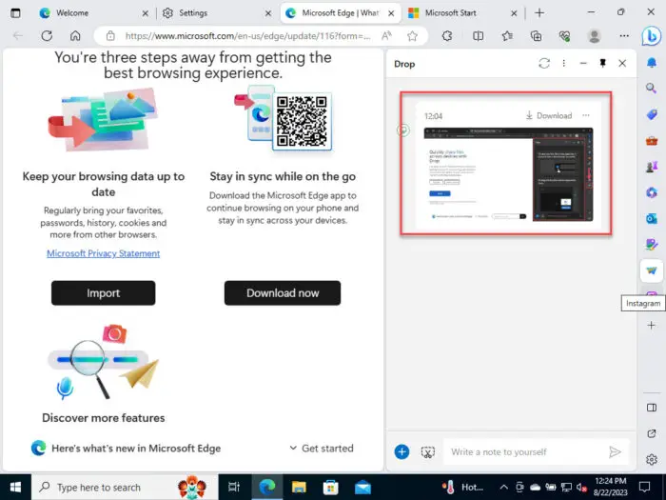
Task: Open the user profile avatar
Action: pyautogui.click(x=595, y=36)
